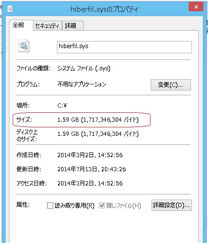Click the hiberfil.sys filename text field
The width and height of the screenshot is (208, 243).
click(x=124, y=47)
